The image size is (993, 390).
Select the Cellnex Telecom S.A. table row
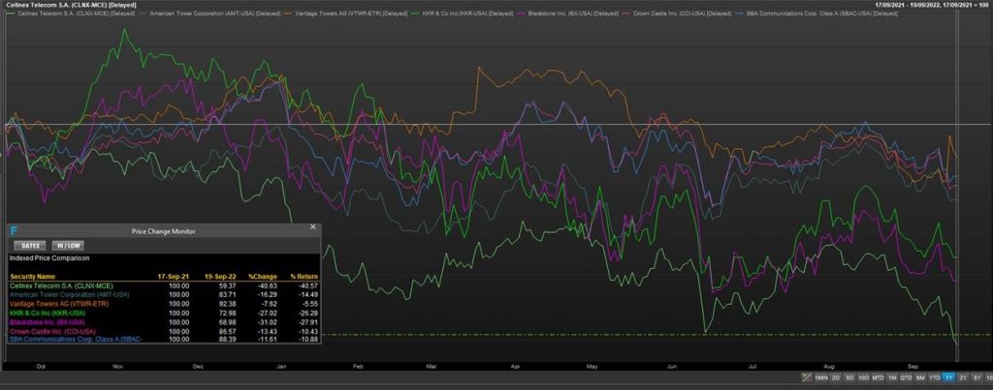tap(56, 286)
